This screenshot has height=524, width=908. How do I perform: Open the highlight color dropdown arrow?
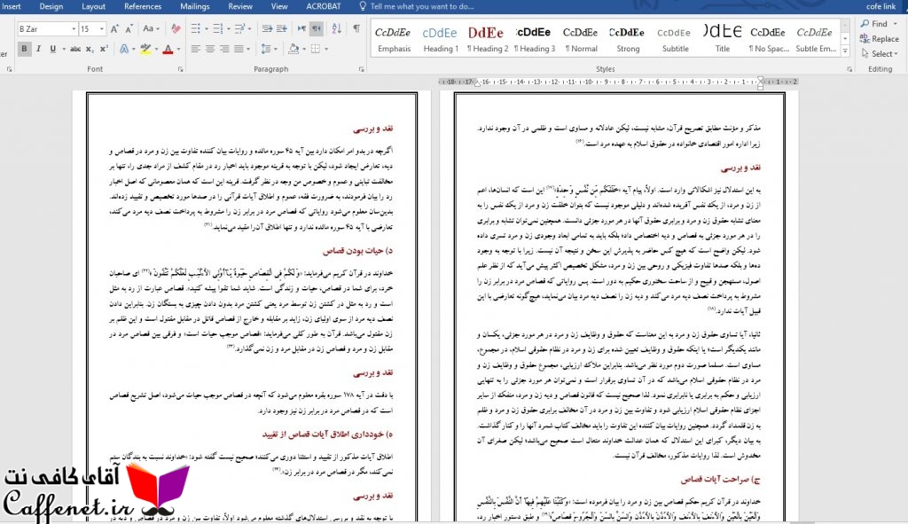(x=156, y=50)
